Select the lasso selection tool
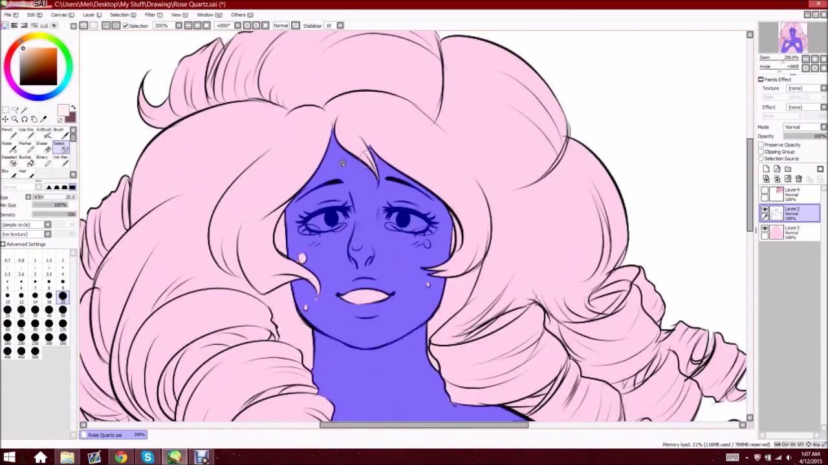Image resolution: width=828 pixels, height=465 pixels. (15, 110)
